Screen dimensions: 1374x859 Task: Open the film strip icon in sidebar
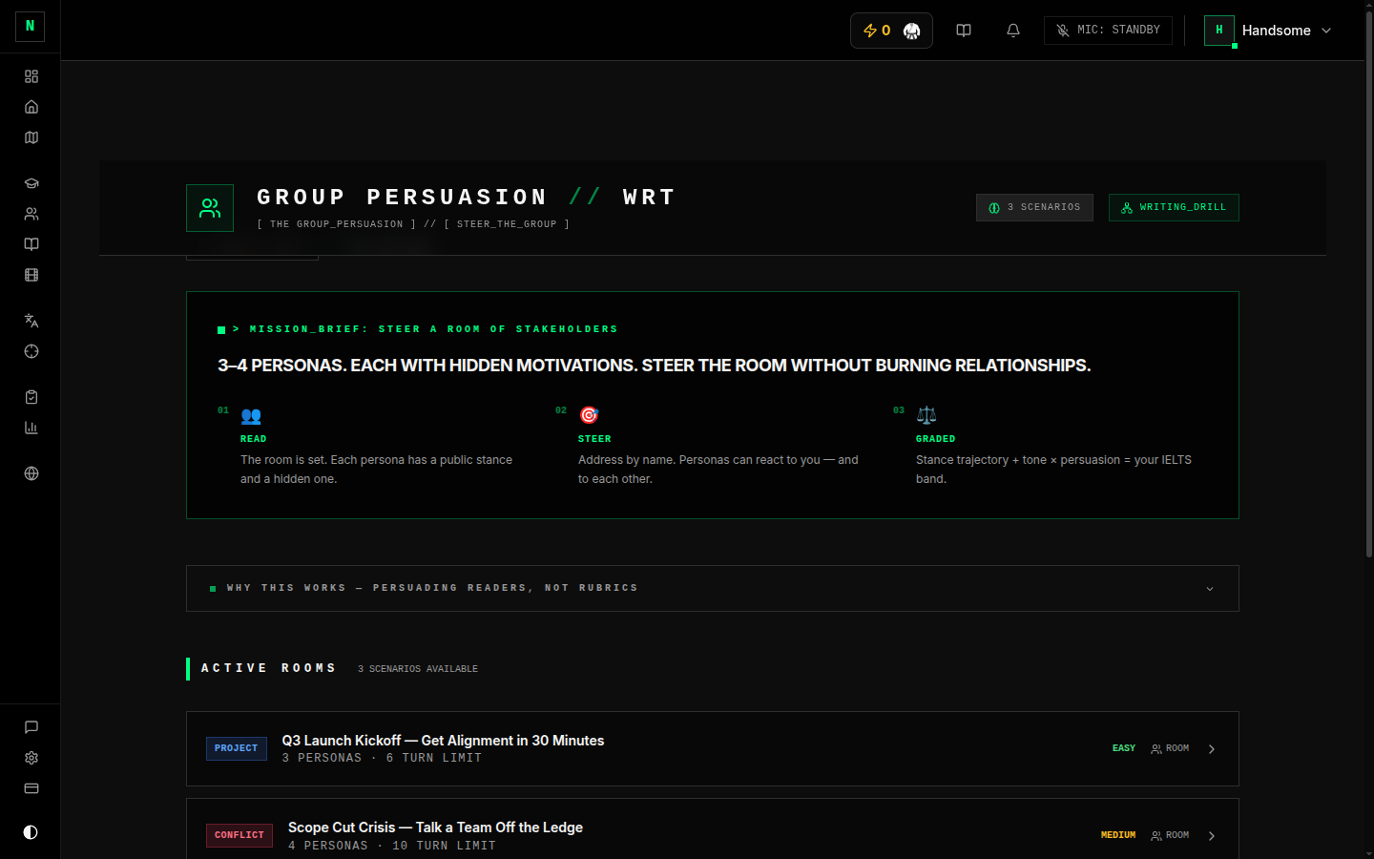point(31,275)
